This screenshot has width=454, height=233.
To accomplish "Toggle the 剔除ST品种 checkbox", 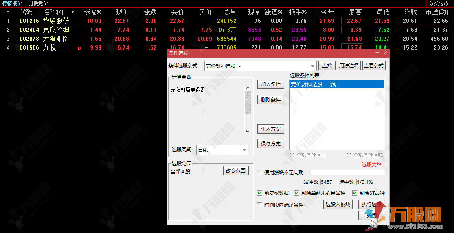I will [x=355, y=193].
